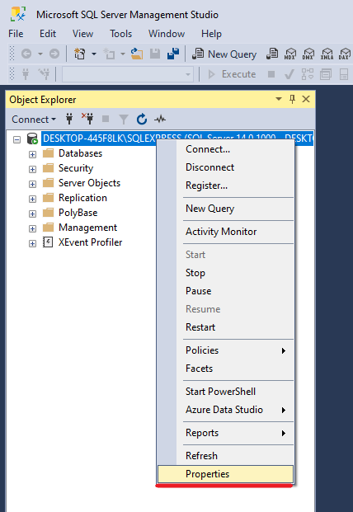The width and height of the screenshot is (353, 512).
Task: Open the Open File toolbar icon
Action: click(137, 54)
